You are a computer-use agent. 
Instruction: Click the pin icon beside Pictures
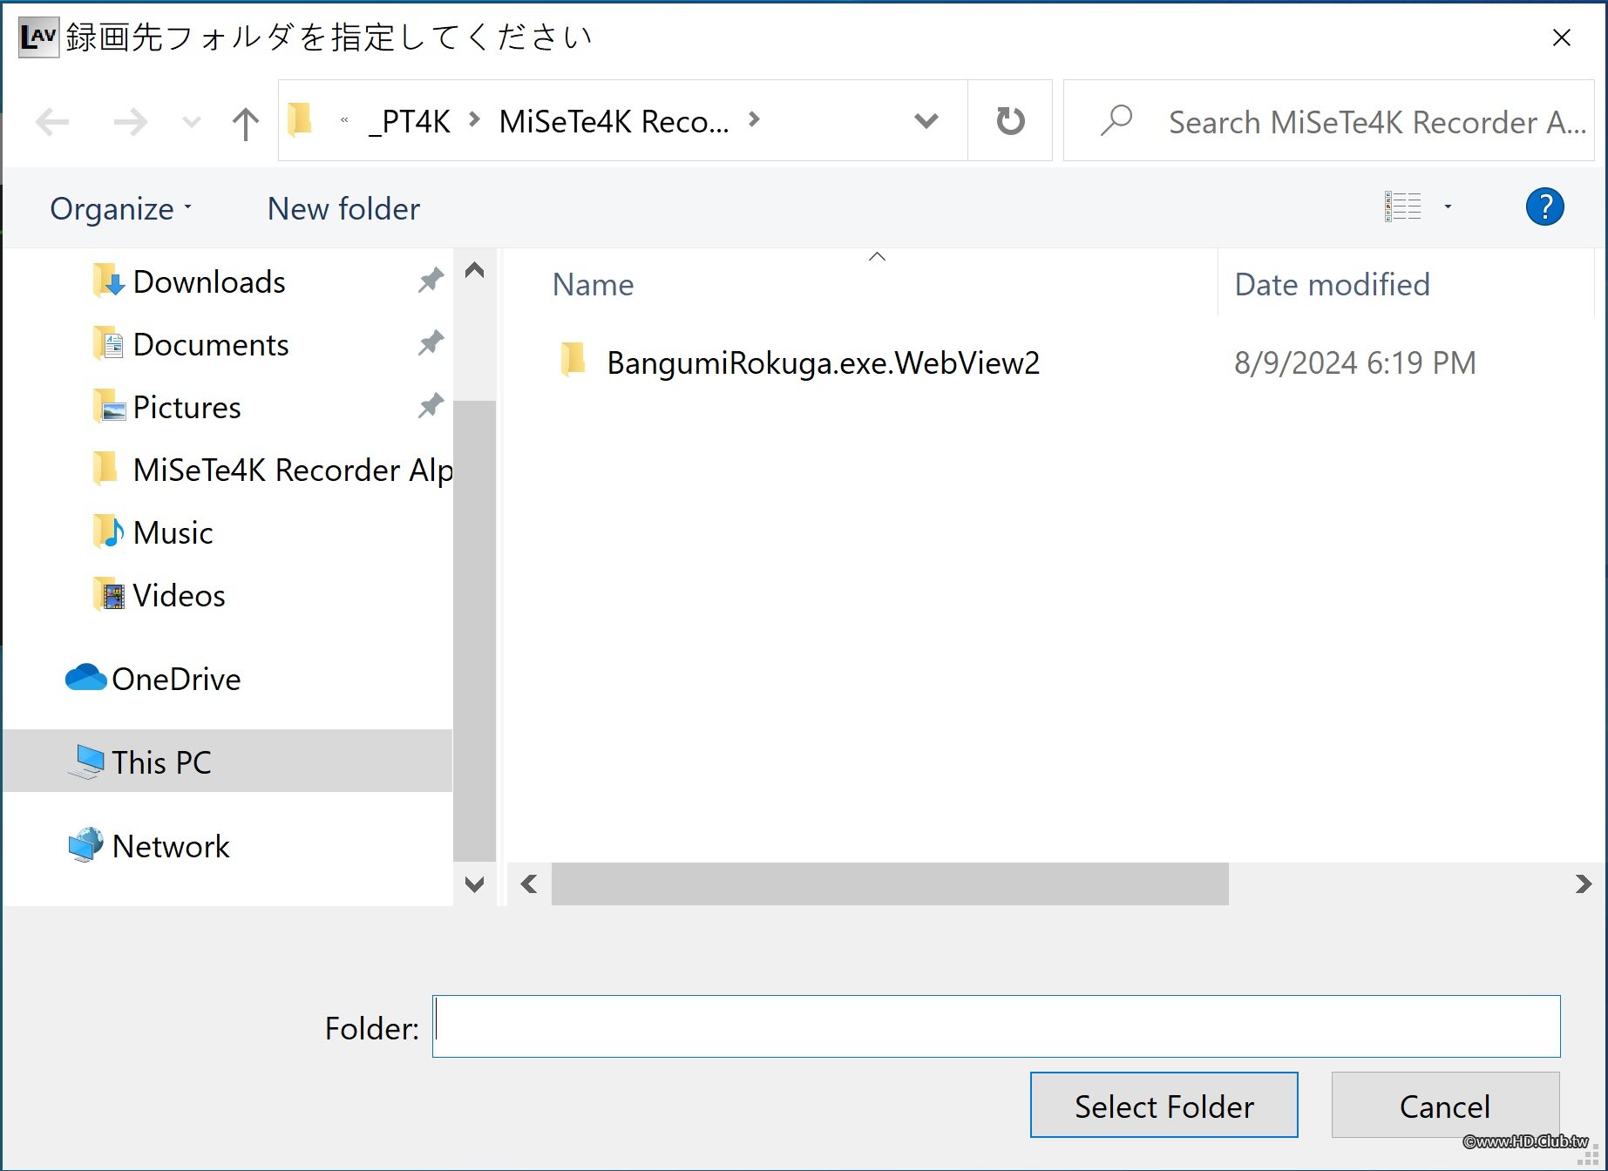point(431,406)
